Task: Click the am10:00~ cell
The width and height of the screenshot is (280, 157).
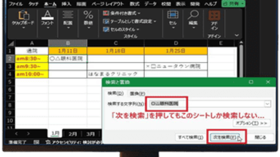Action: (x=32, y=74)
